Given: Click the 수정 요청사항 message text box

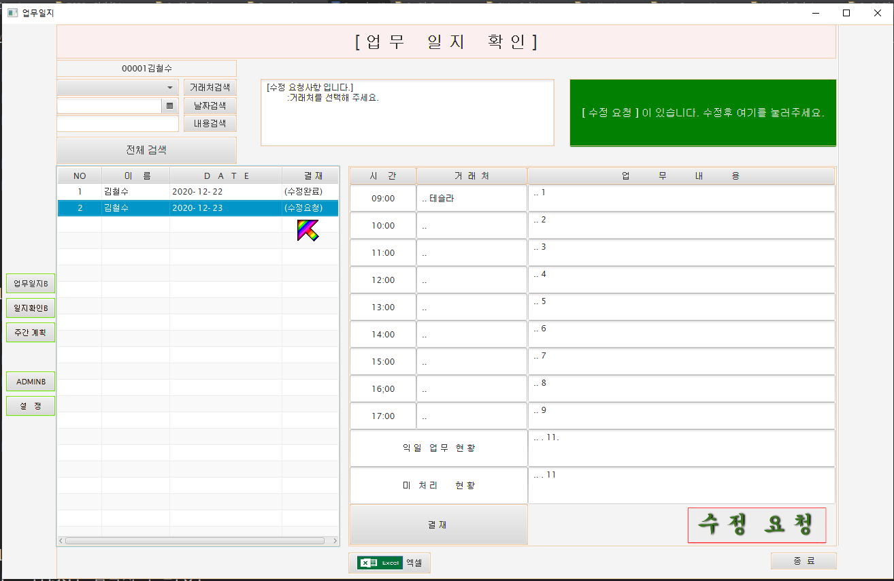Looking at the screenshot, I should [408, 113].
